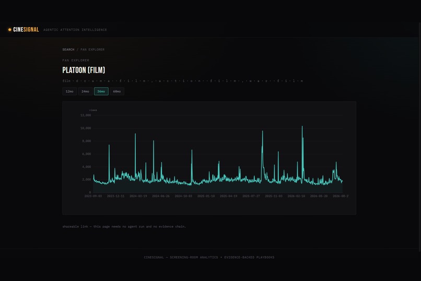This screenshot has height=281, width=421.
Task: Click the 2025-01-10 x-axis date
Action: pyautogui.click(x=206, y=196)
